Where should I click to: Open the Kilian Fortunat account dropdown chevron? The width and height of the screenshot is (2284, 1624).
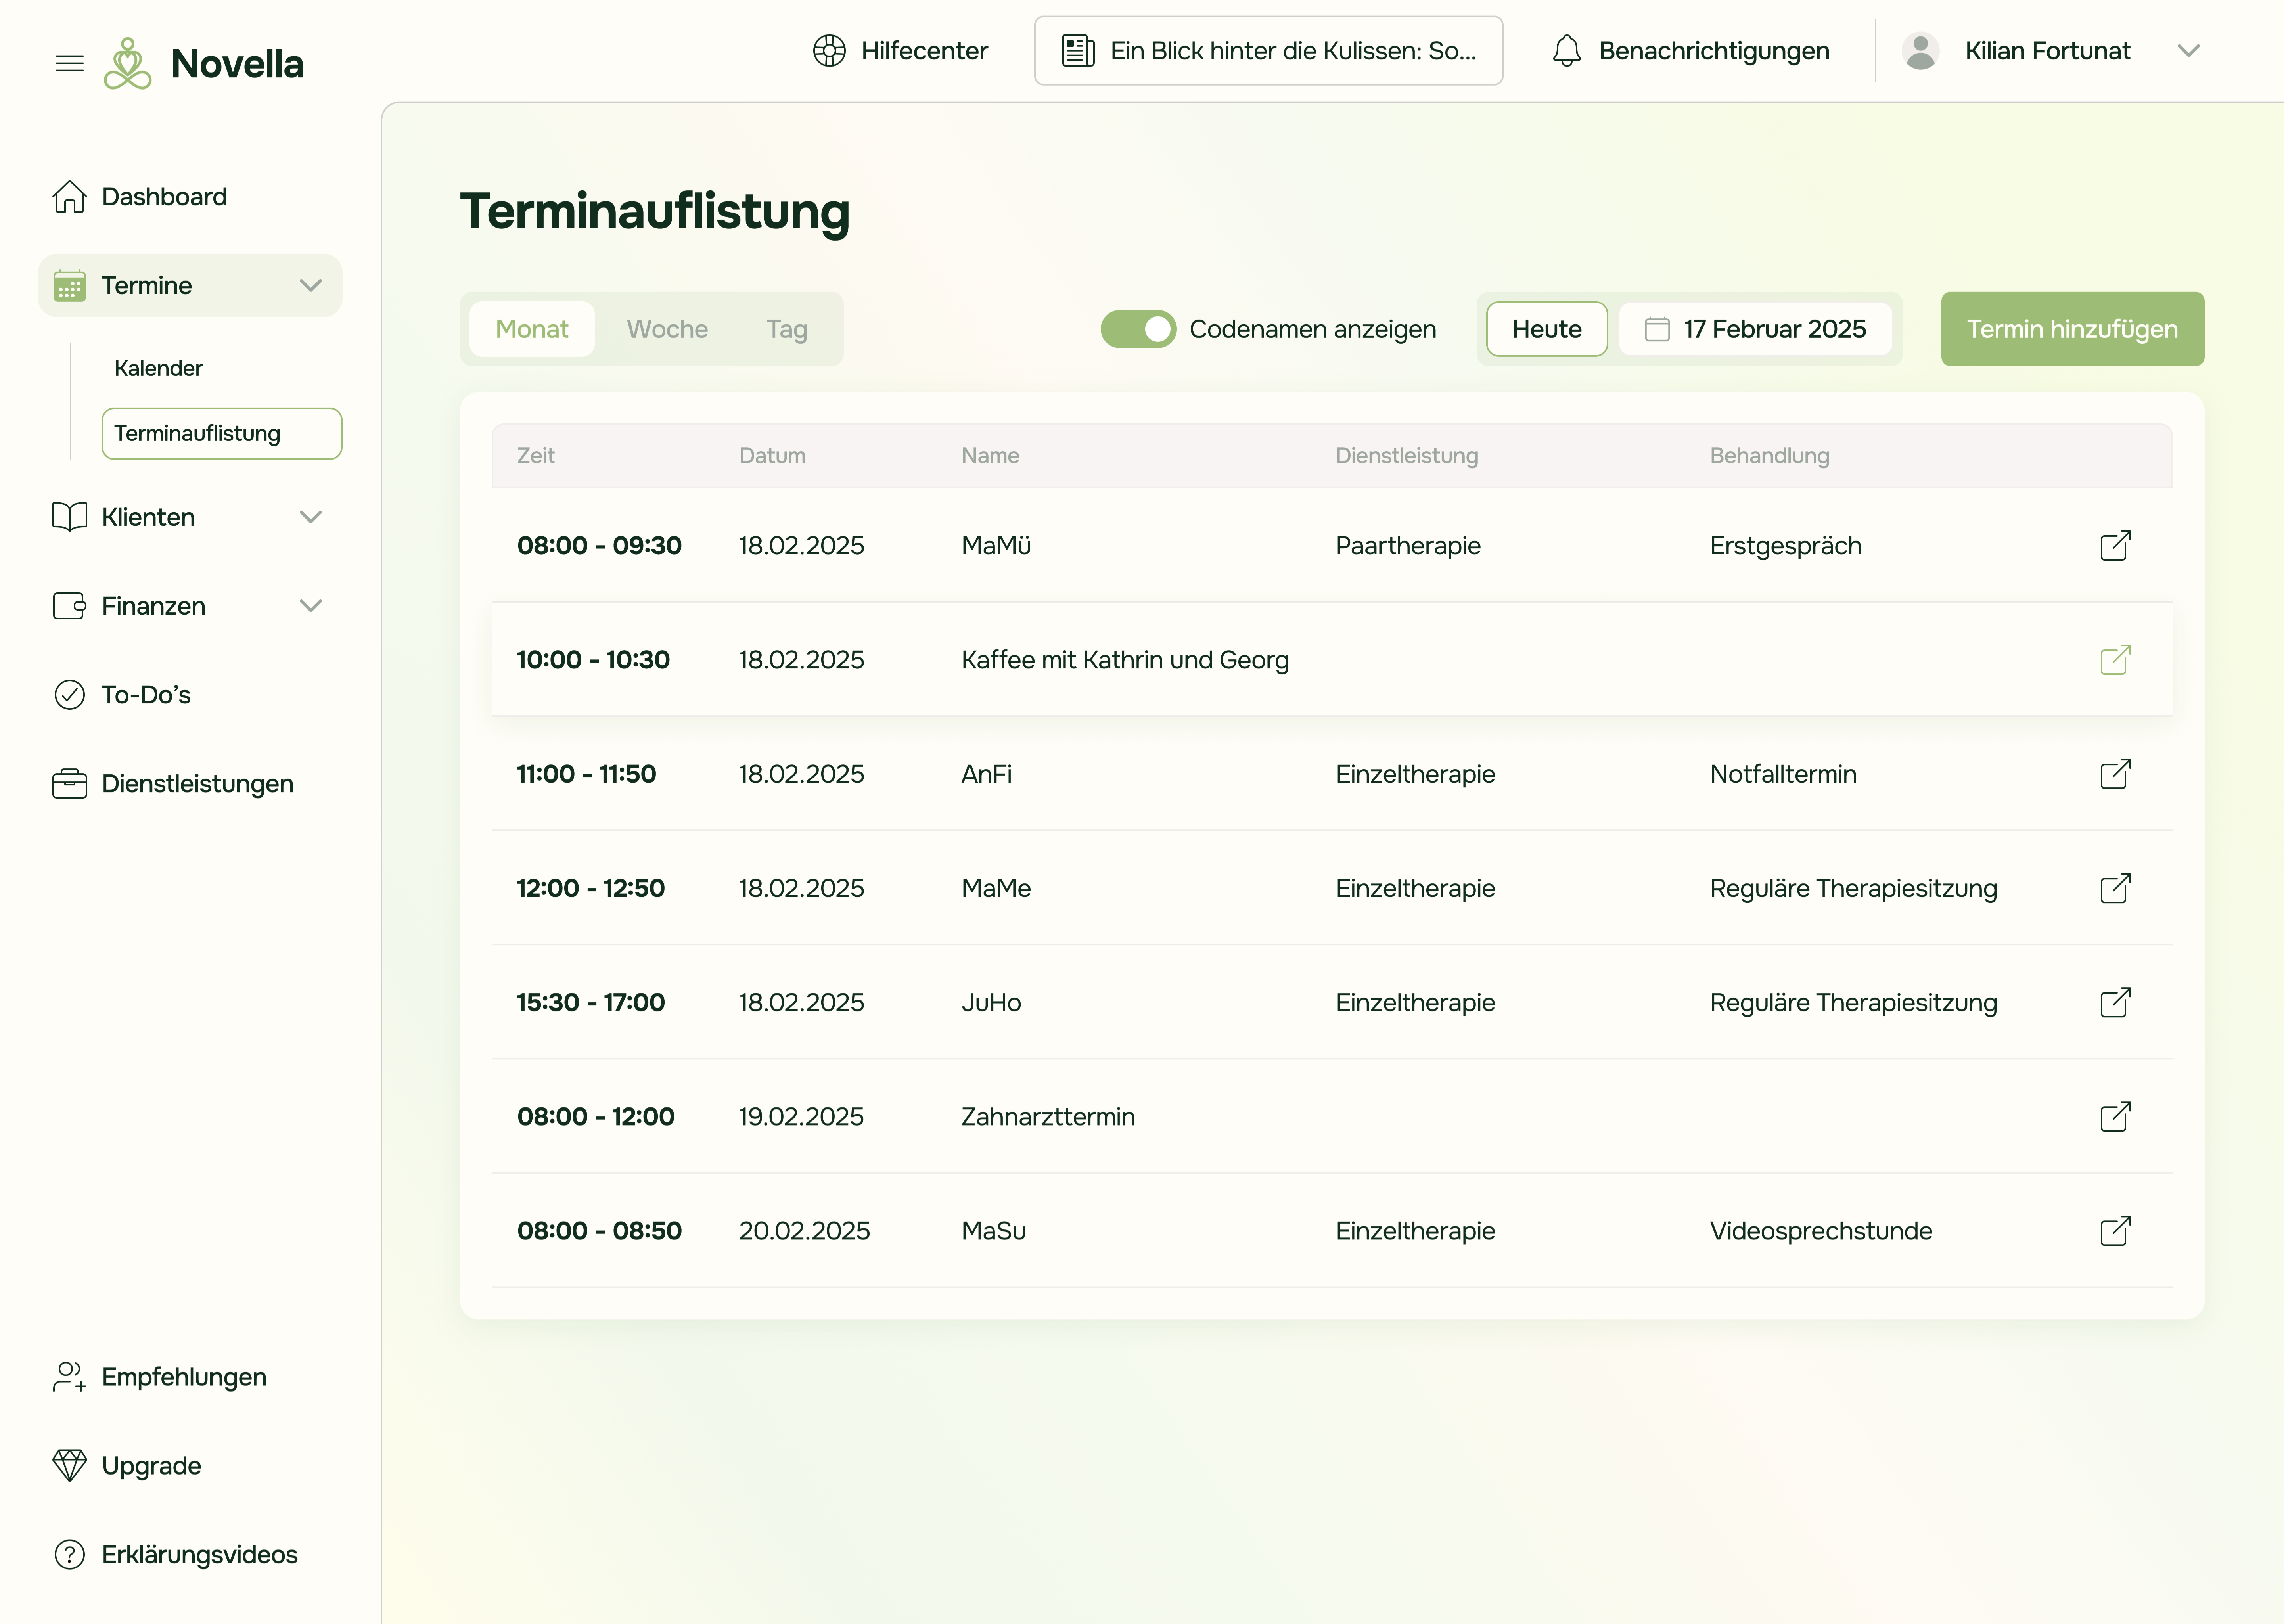pos(2188,51)
